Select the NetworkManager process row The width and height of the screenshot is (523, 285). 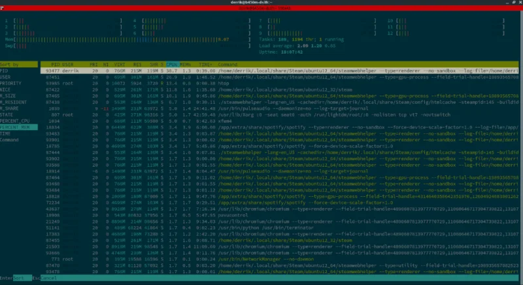[x=280, y=259]
